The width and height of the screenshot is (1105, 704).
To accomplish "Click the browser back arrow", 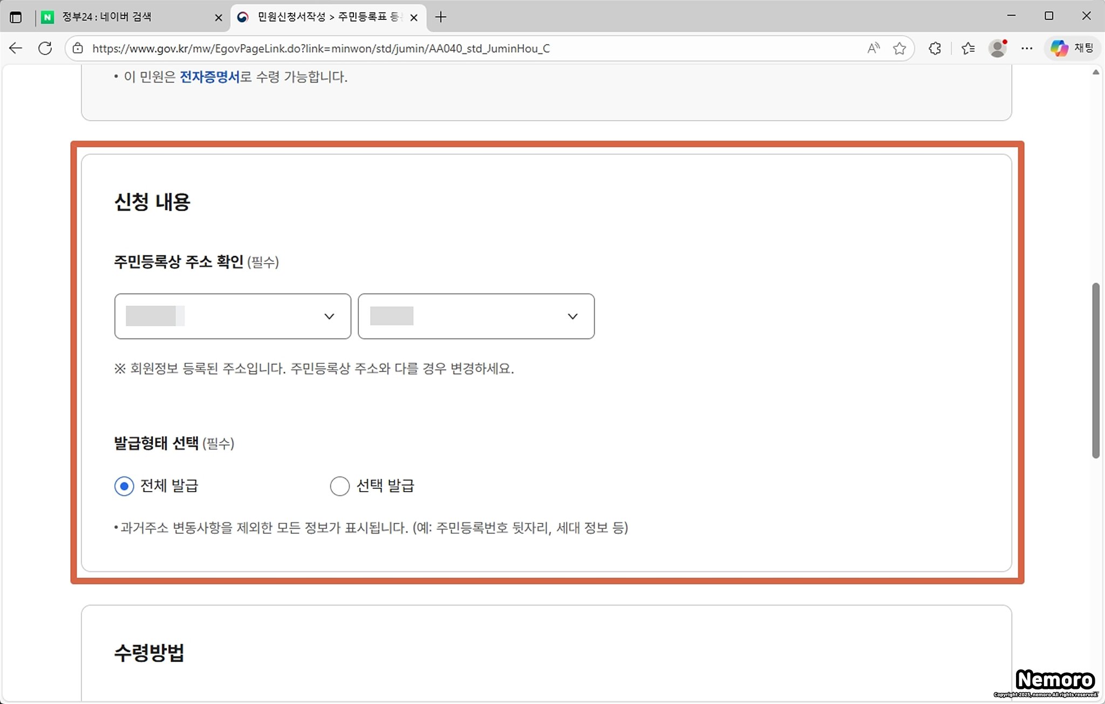I will coord(16,49).
